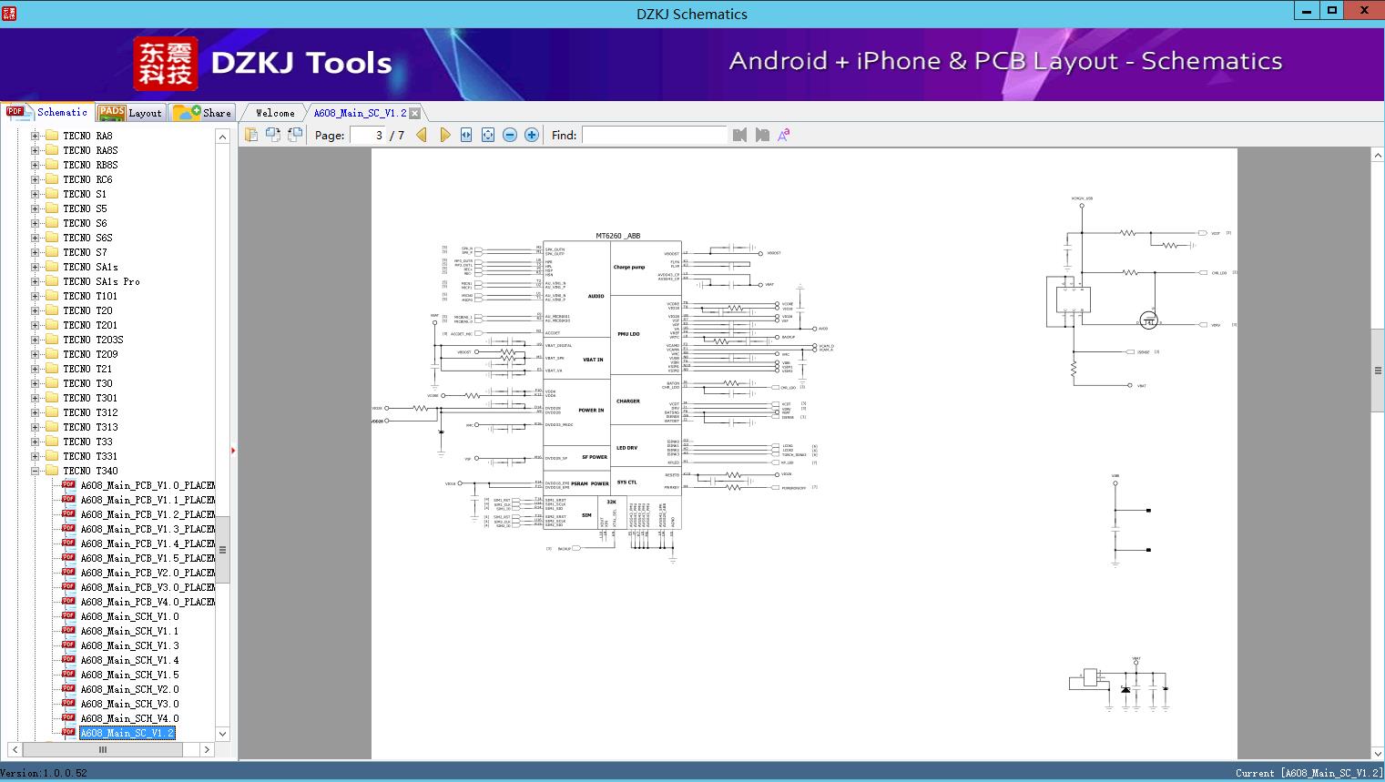1385x782 pixels.
Task: Click the zoom in plus icon
Action: click(x=532, y=135)
